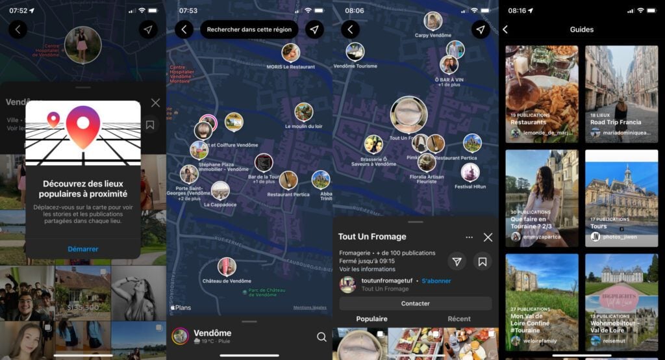Open the Le moulin du loir map pin
The height and width of the screenshot is (360, 665).
(x=304, y=112)
